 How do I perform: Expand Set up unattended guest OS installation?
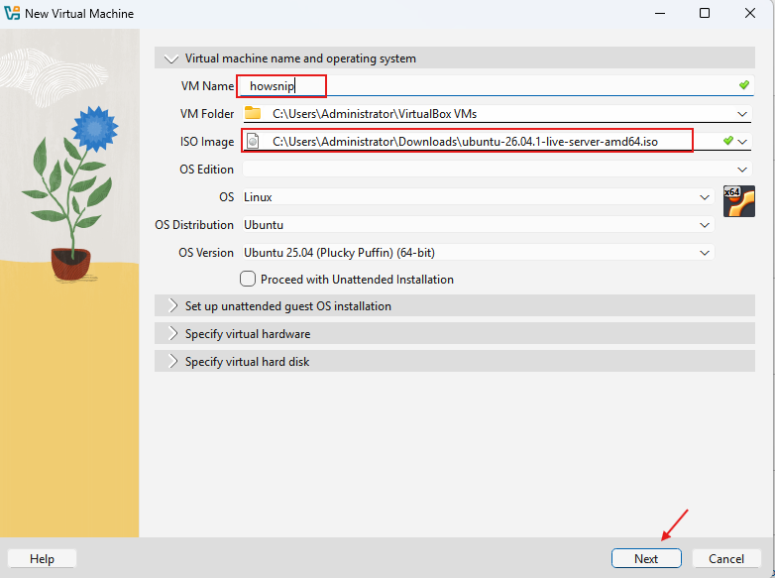(454, 306)
